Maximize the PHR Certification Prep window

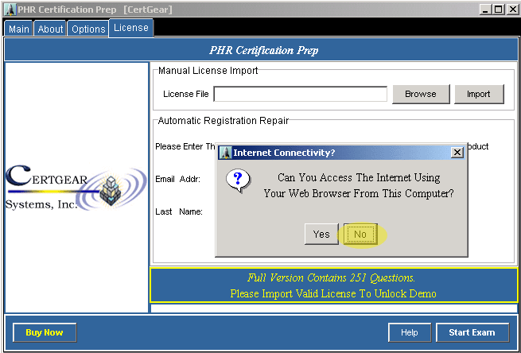click(499, 10)
